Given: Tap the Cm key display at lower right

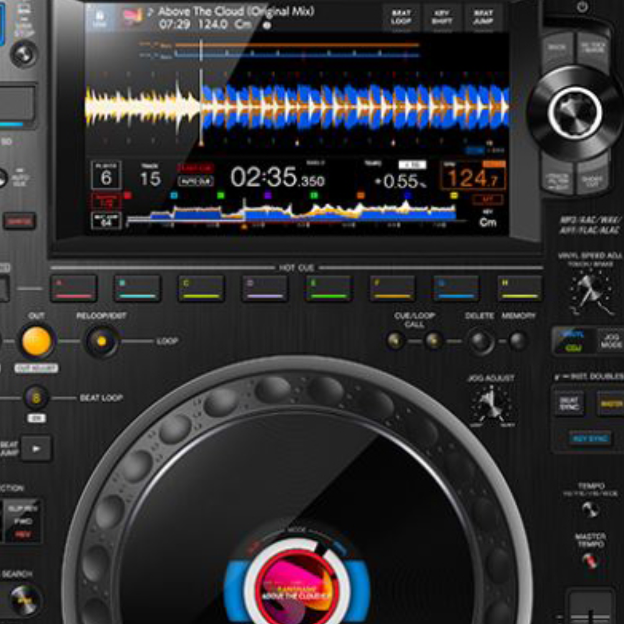Looking at the screenshot, I should pos(487,222).
